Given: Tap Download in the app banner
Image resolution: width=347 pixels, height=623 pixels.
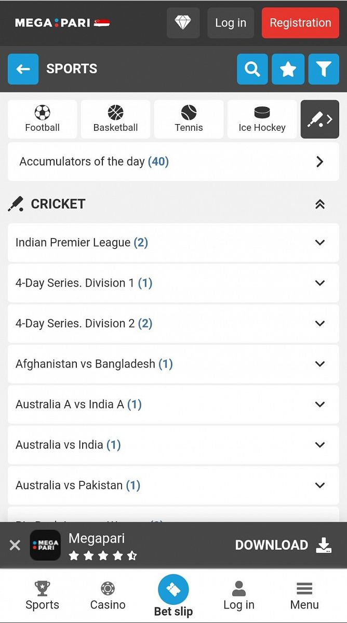Looking at the screenshot, I should pos(283,545).
